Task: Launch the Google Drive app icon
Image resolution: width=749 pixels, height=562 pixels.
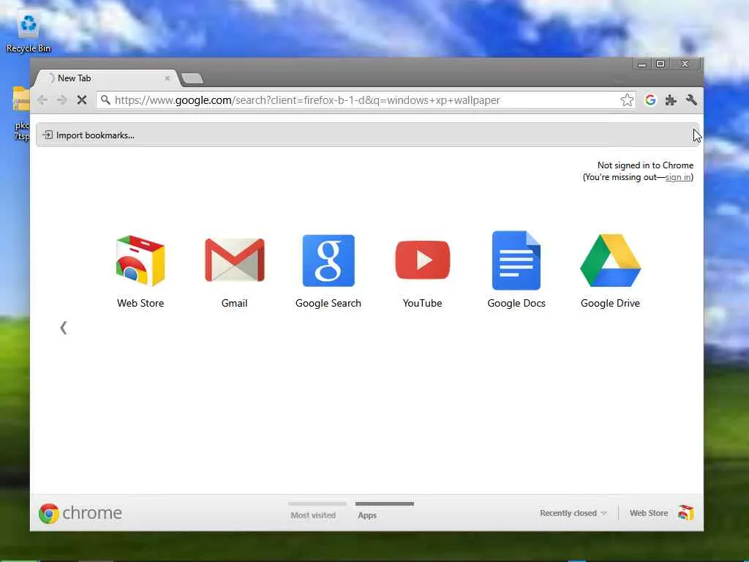Action: click(611, 261)
